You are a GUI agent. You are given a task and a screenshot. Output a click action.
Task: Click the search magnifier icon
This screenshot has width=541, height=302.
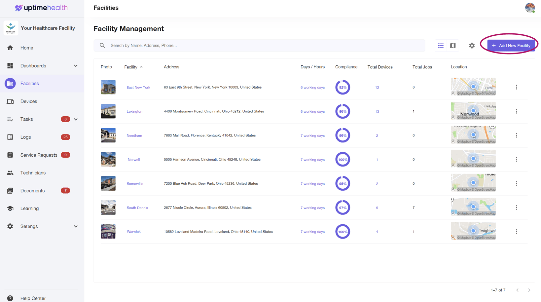pyautogui.click(x=102, y=46)
